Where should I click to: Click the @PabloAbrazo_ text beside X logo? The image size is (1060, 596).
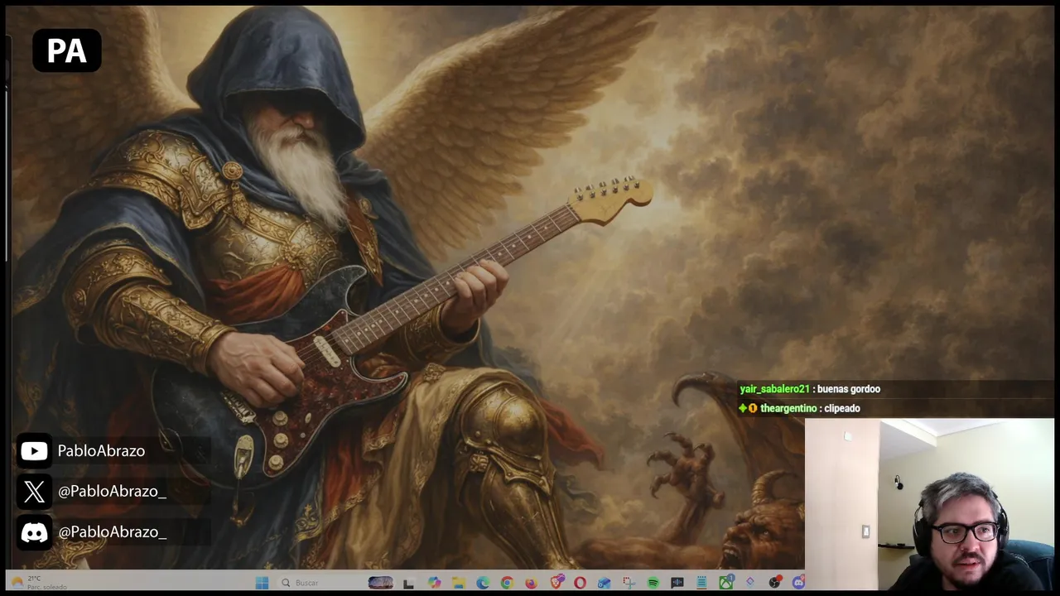click(112, 492)
